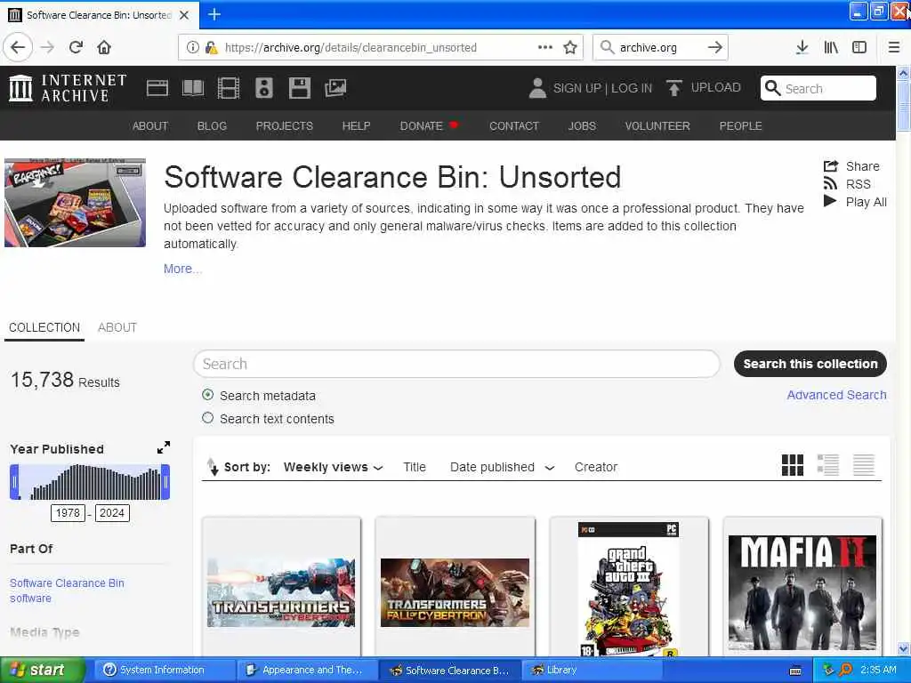Image resolution: width=911 pixels, height=683 pixels.
Task: Click the Search this collection button
Action: pos(810,364)
